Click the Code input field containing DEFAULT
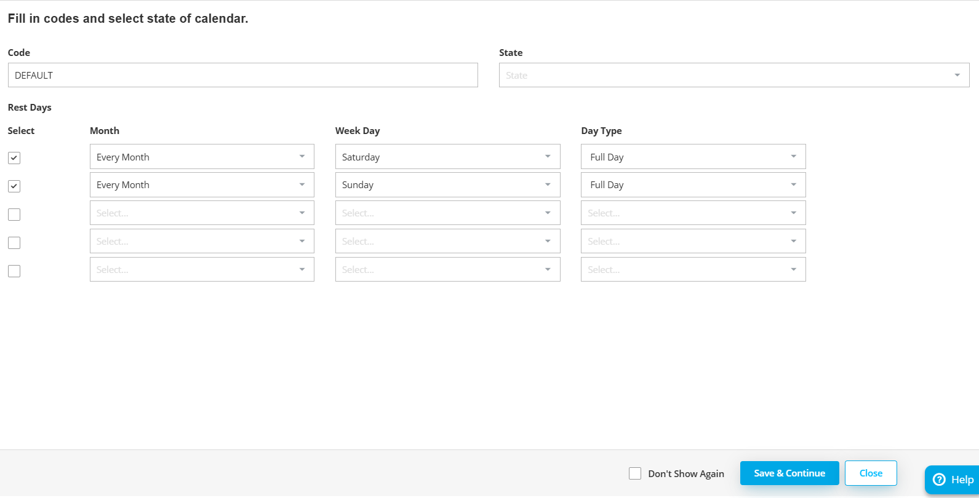979x498 pixels. 242,75
